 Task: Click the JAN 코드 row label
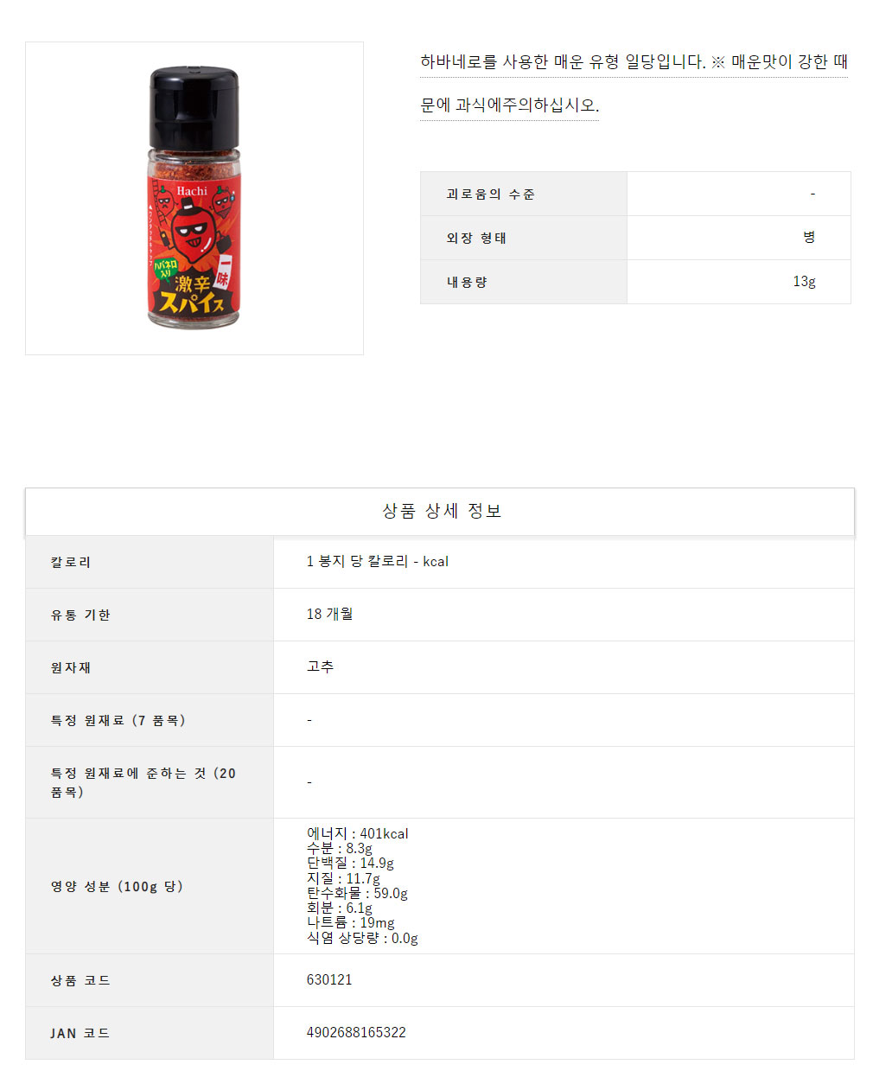80,1033
